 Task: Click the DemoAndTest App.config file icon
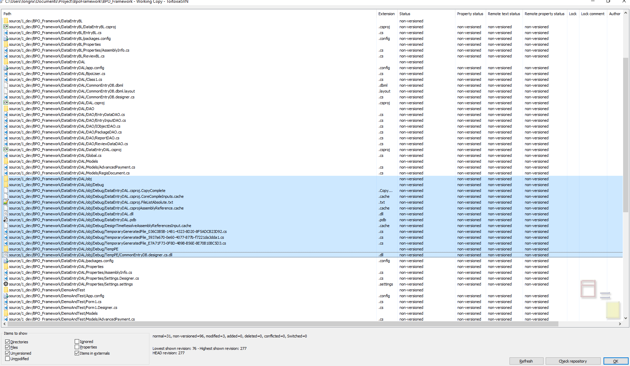click(6, 296)
